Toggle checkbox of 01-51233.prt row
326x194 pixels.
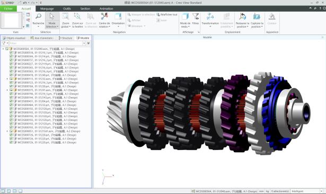11,105
